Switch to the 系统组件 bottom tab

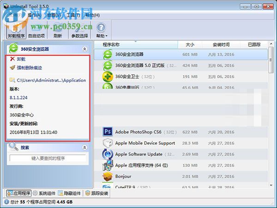tap(44, 193)
